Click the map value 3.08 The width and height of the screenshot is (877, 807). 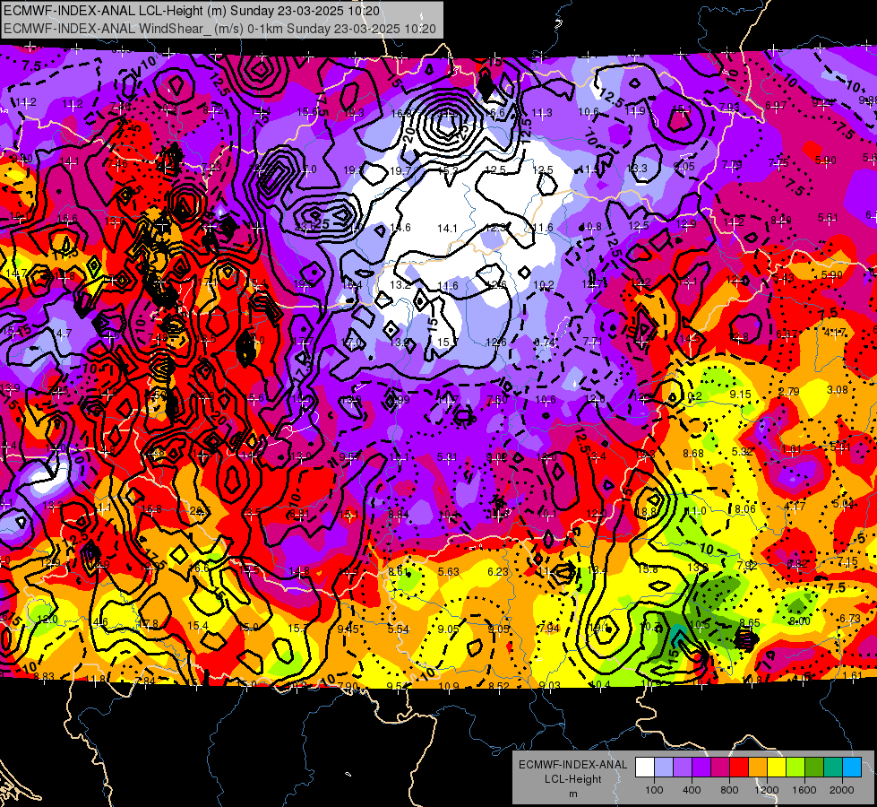(x=838, y=390)
